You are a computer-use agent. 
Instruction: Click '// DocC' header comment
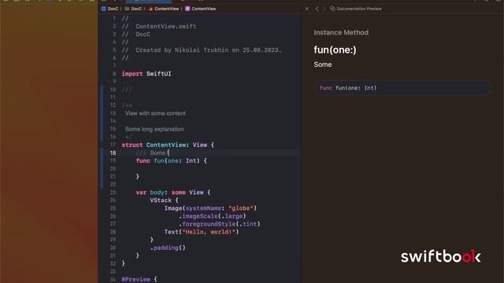[135, 35]
